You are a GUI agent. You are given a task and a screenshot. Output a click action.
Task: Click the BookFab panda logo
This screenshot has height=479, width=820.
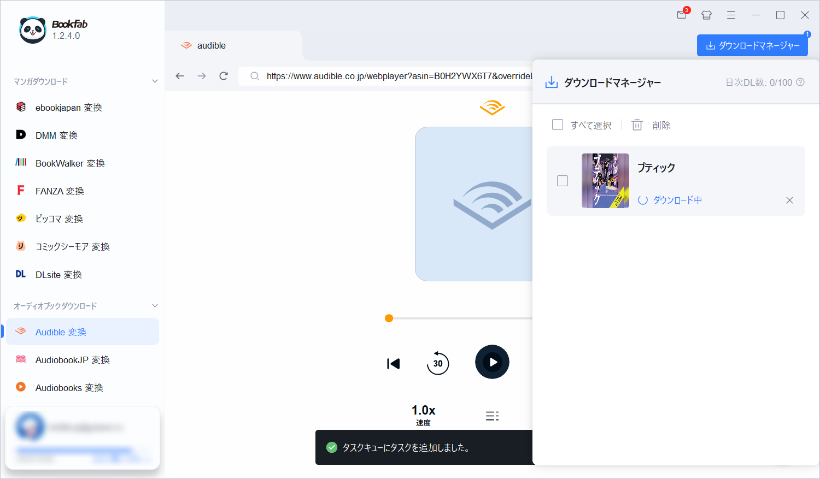coord(33,30)
